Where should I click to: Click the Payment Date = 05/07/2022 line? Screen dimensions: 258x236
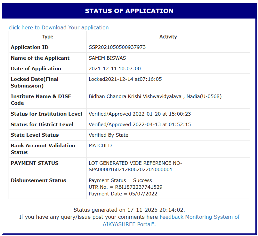[x=123, y=194]
